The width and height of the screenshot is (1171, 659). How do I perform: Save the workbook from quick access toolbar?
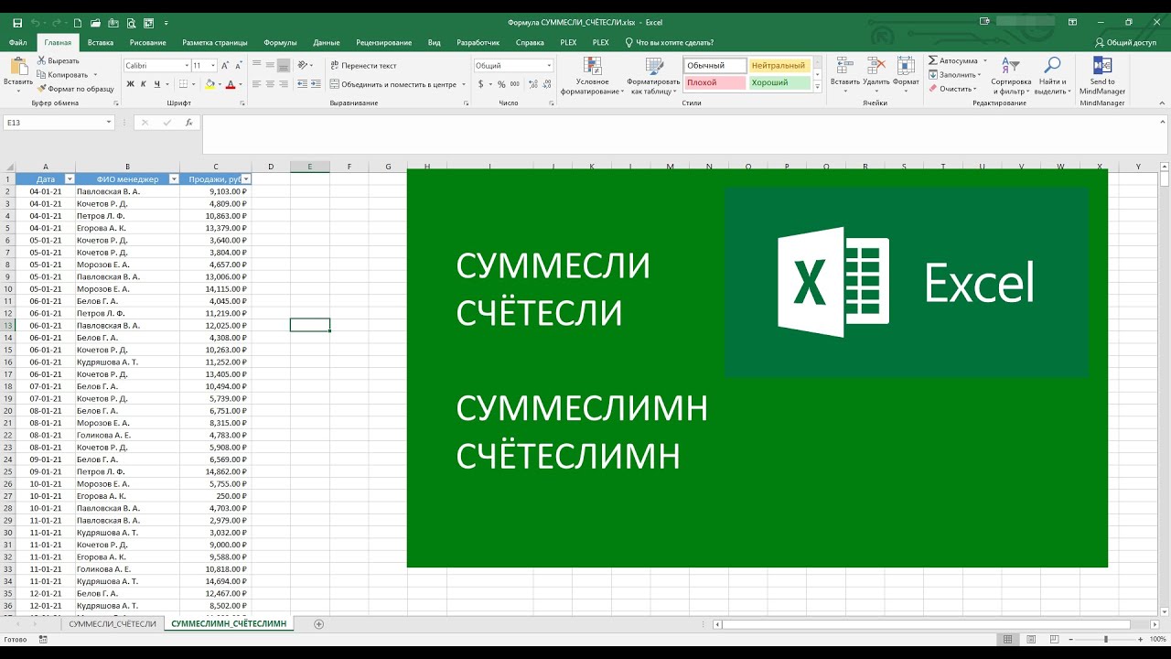click(17, 22)
